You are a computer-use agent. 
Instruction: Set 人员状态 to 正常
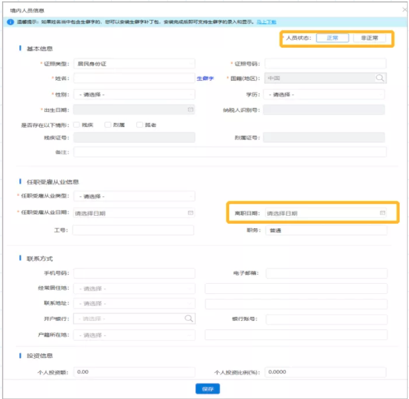332,38
